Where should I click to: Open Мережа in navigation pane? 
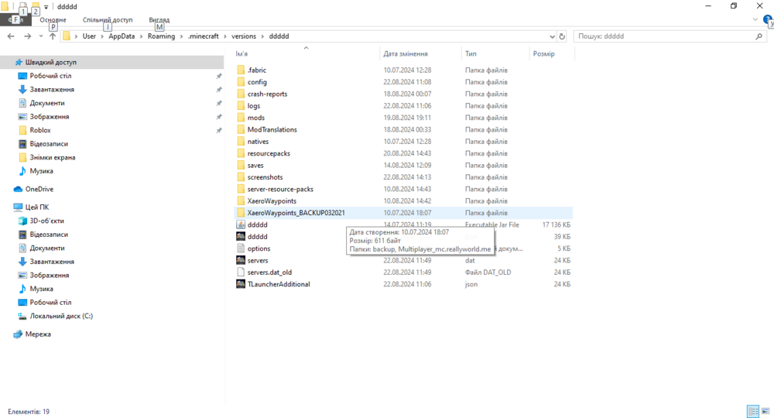point(38,334)
